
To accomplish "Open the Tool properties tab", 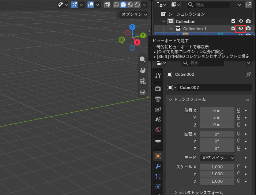I will coord(158,76).
